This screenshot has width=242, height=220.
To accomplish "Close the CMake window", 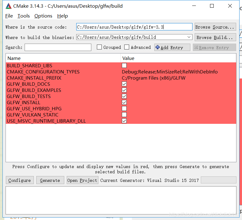I will coord(230,6).
